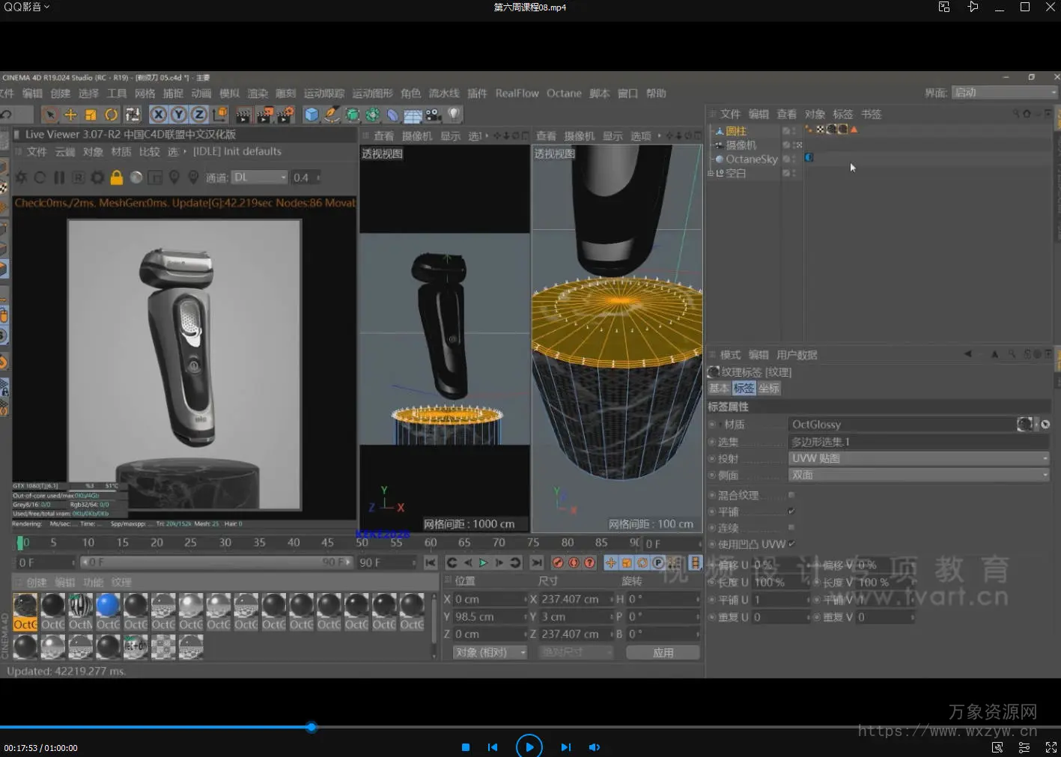Switch to the 坐标 tab

769,388
